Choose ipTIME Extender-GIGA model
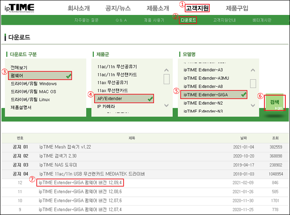 pos(214,95)
